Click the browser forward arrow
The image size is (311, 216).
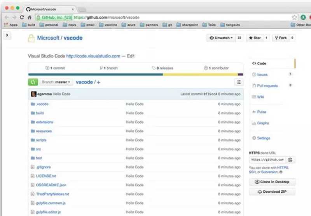[x=14, y=17]
